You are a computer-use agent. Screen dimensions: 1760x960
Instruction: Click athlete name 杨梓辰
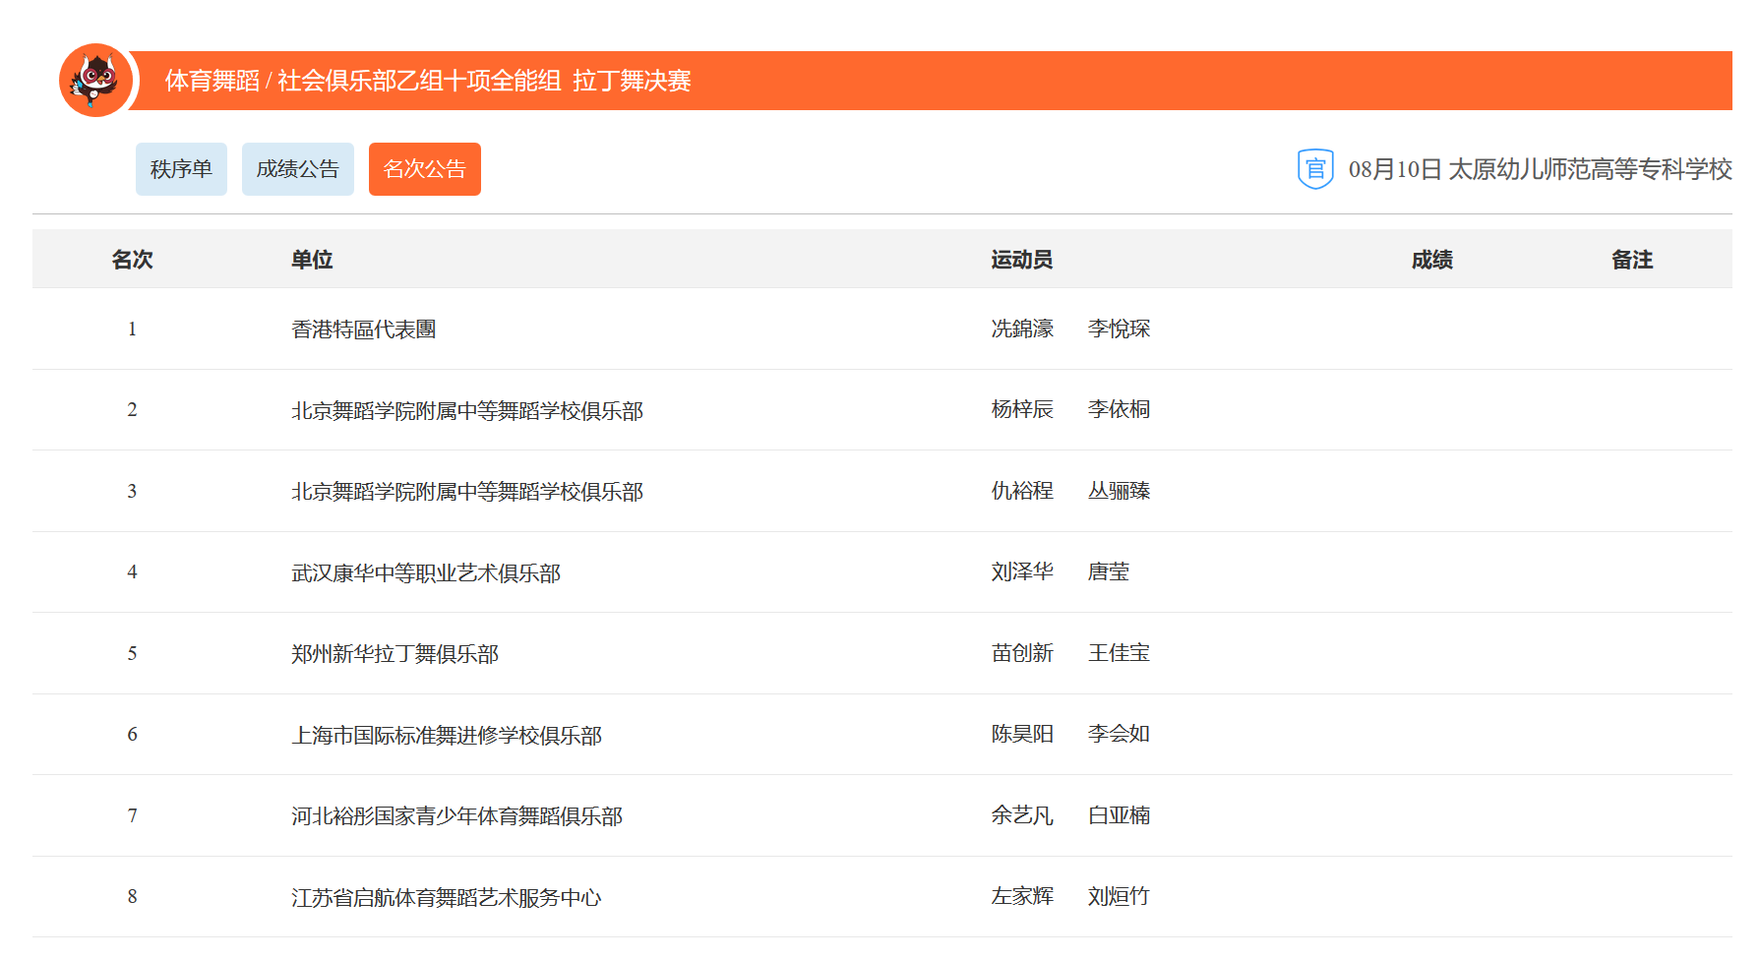click(1022, 409)
